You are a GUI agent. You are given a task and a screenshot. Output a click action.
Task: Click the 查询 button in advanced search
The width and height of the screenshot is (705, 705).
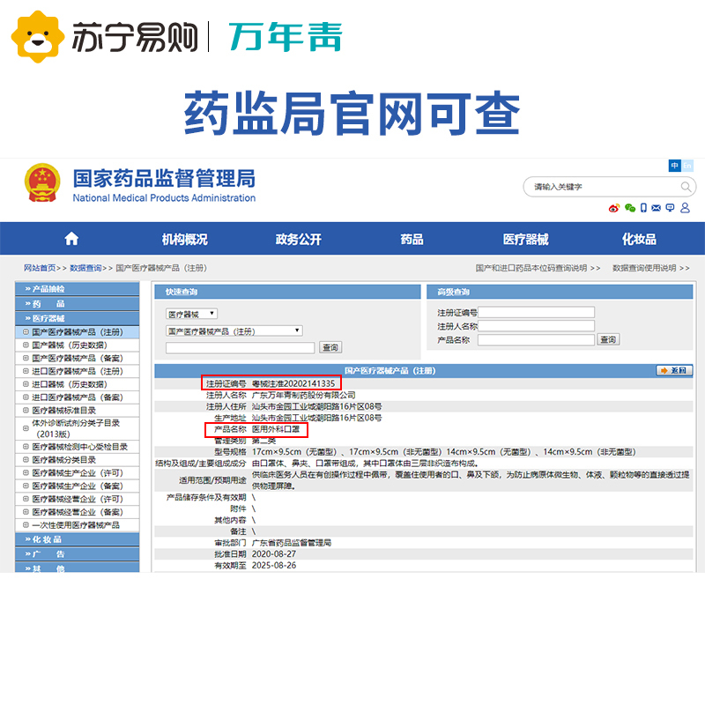coord(608,339)
